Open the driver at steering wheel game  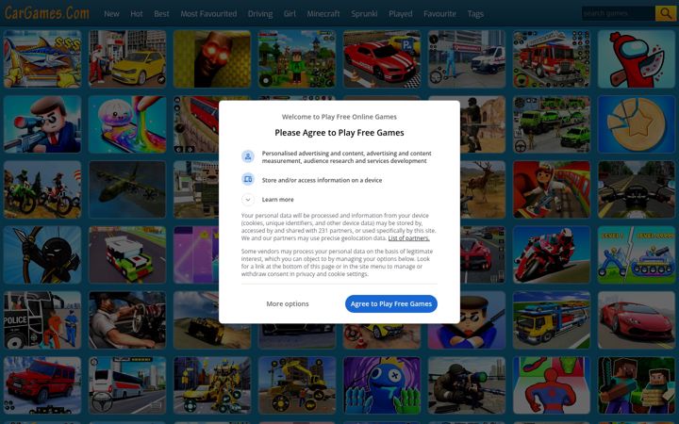[x=127, y=320]
